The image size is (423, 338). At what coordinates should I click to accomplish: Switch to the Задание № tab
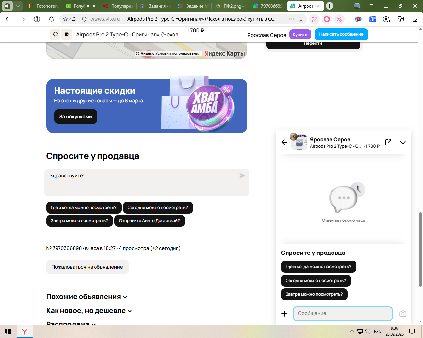point(193,6)
